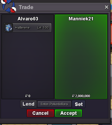
Task: Click empty area of Alvaro03's offer panel
Action: (x=28, y=62)
